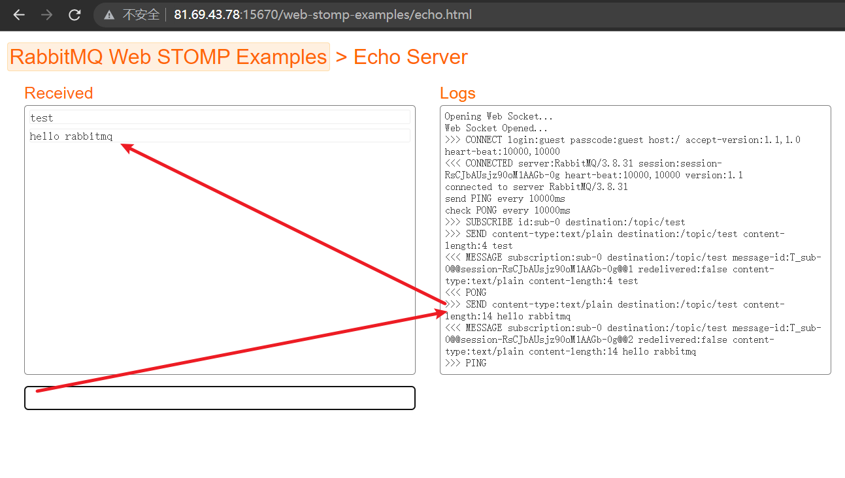Focus the message input box below Received
Image resolution: width=845 pixels, height=478 pixels.
pyautogui.click(x=220, y=398)
